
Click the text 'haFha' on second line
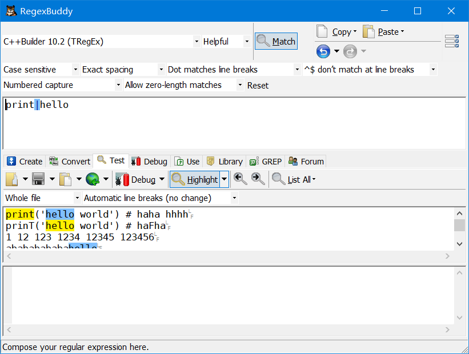point(151,226)
